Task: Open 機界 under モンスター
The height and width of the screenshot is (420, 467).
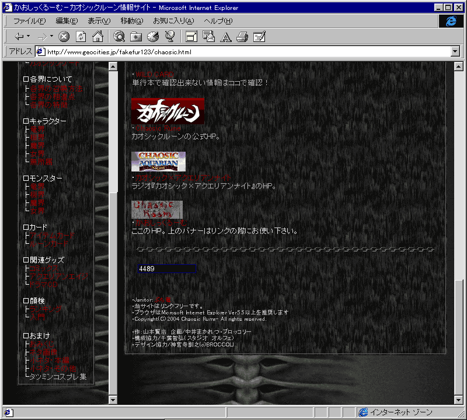Action: (37, 195)
